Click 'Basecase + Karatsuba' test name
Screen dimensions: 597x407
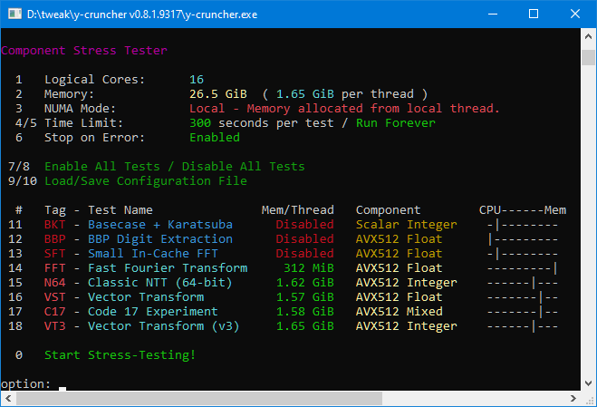coord(160,224)
